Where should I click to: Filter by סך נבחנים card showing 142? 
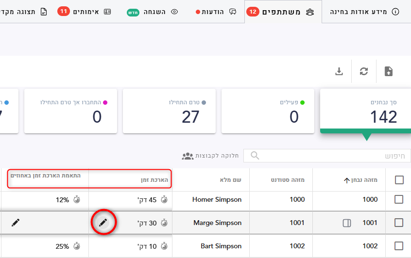coord(366,111)
